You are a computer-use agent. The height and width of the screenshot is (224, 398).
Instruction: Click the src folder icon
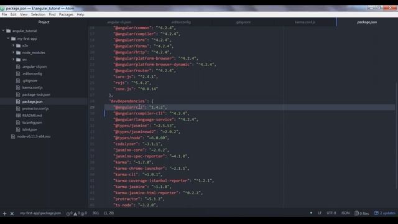click(18, 60)
